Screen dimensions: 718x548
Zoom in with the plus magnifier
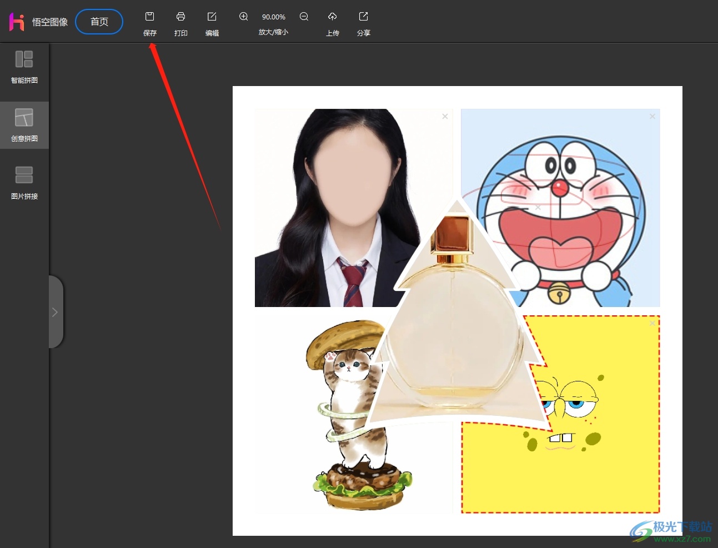(x=244, y=17)
